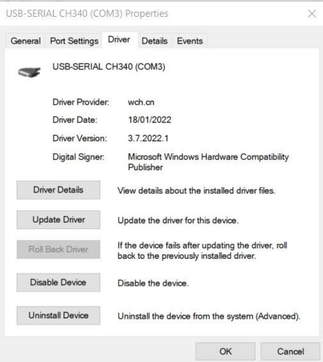This screenshot has width=323, height=362.
Task: Click the Update Driver button
Action: (x=58, y=220)
